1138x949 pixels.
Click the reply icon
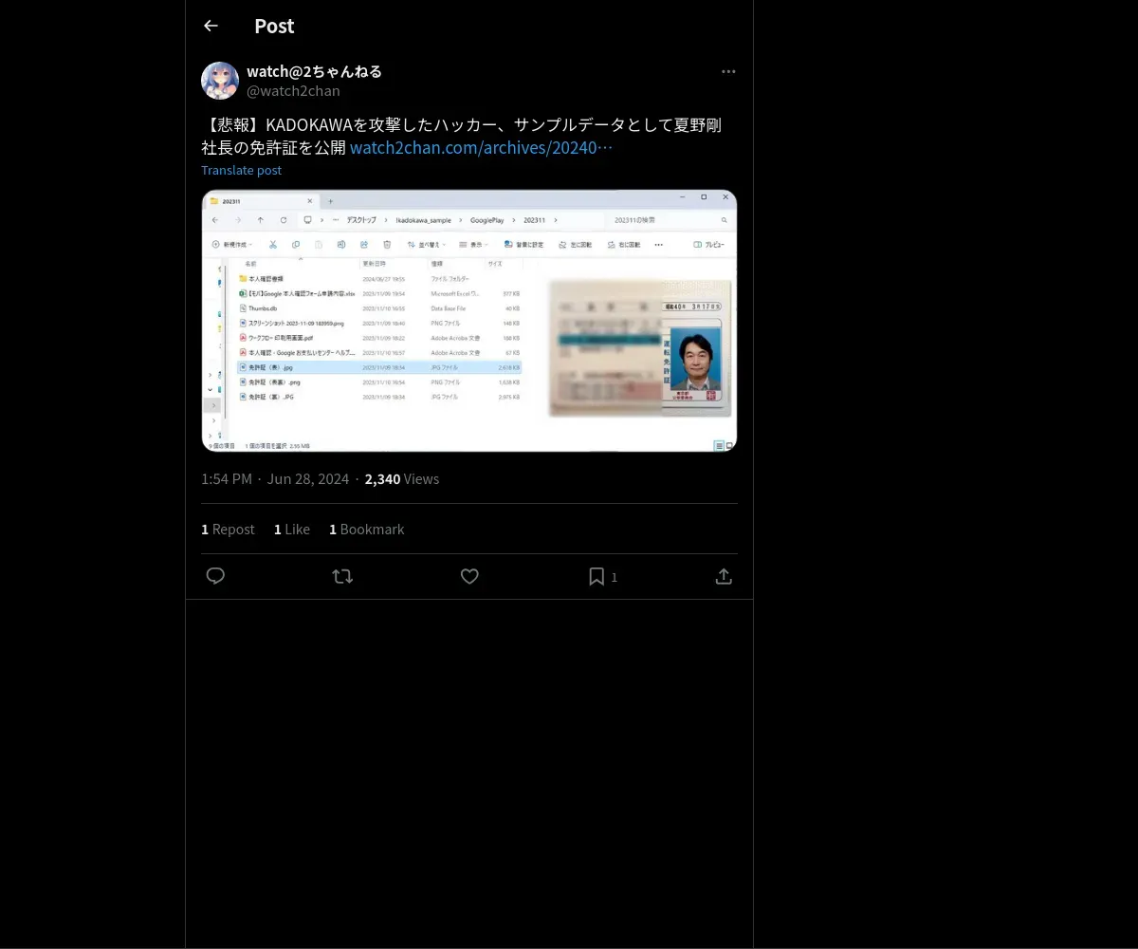coord(215,576)
